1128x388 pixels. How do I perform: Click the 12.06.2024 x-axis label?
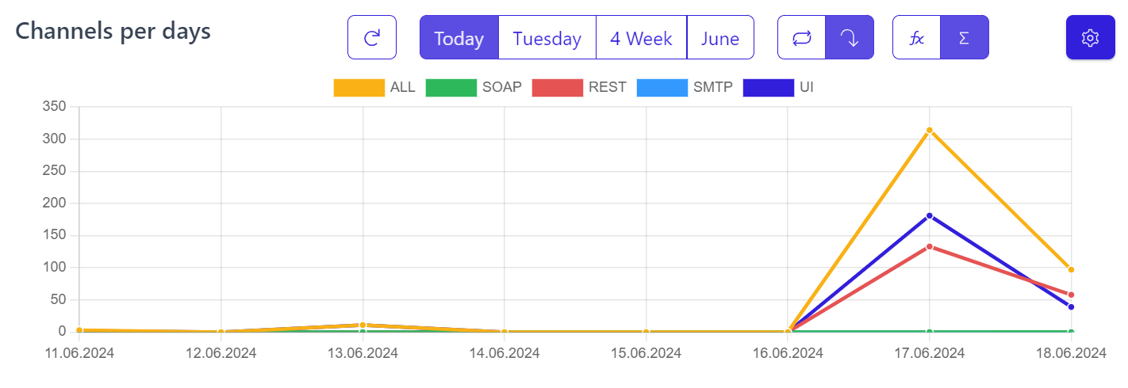click(221, 353)
